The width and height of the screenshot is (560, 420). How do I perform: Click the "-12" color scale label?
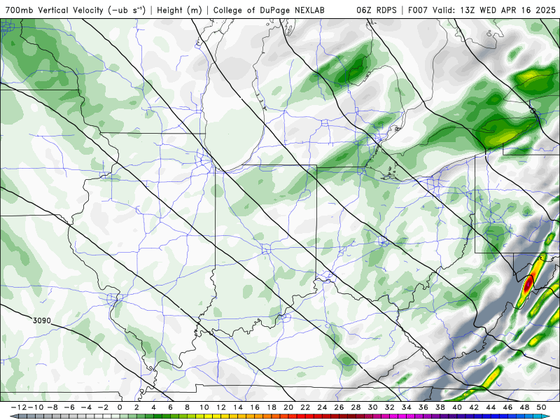pyautogui.click(x=18, y=407)
